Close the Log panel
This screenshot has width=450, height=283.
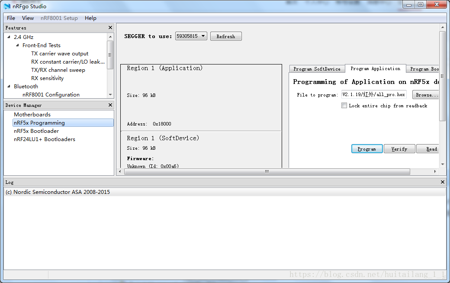tap(443, 182)
